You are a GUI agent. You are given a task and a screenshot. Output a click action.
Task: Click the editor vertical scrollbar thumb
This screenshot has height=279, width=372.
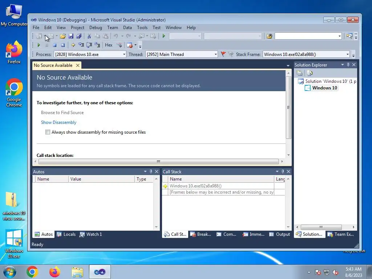[288, 108]
